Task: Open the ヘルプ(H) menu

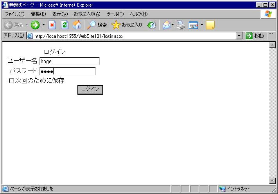Action: (139, 14)
